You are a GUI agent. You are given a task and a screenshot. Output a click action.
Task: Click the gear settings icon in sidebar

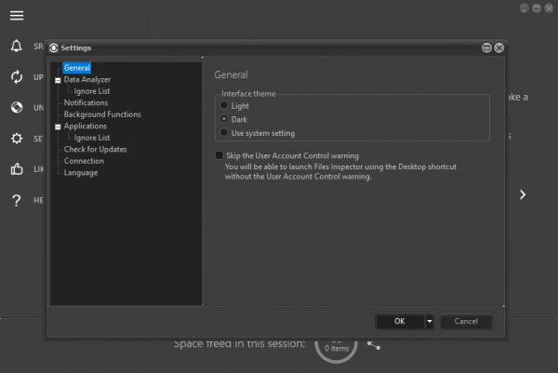pos(17,138)
